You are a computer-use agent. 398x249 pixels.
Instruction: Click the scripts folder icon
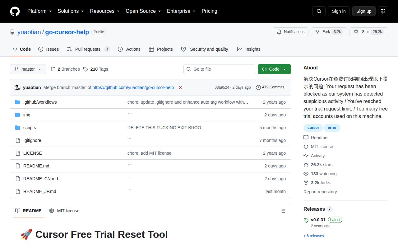[x=18, y=128]
